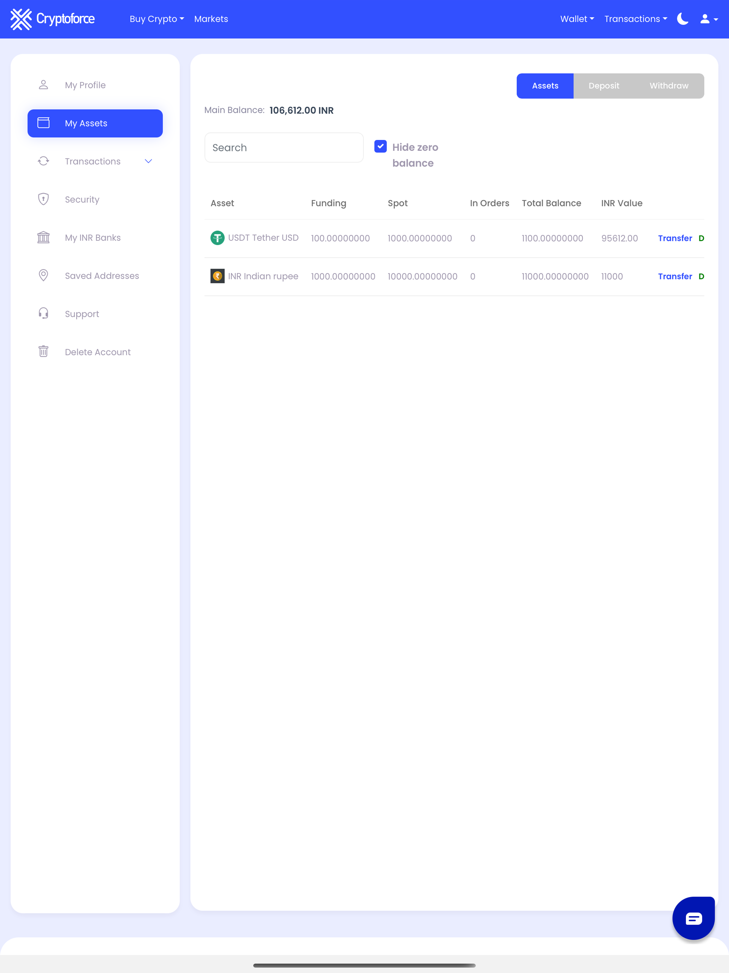
Task: Click the Support headset icon
Action: click(43, 314)
